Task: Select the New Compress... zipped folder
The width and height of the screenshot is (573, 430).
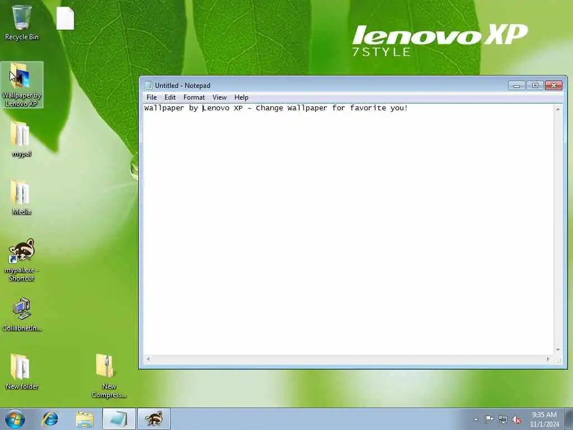Action: point(109,376)
